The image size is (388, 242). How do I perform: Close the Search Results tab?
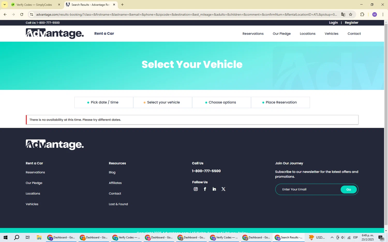coord(114,5)
